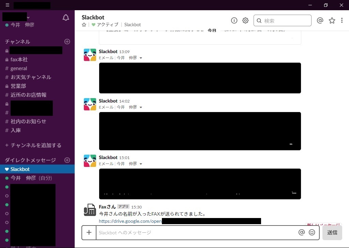
Task: Expand the workspace name dropdown chevron
Action: point(28,18)
